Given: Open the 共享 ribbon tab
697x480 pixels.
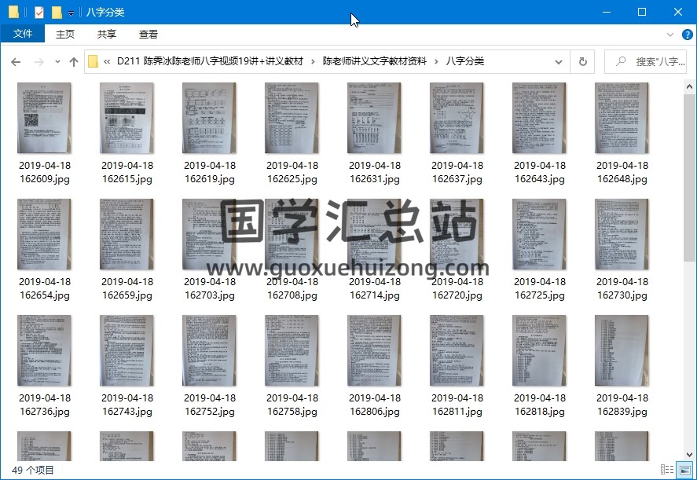Looking at the screenshot, I should pos(107,35).
